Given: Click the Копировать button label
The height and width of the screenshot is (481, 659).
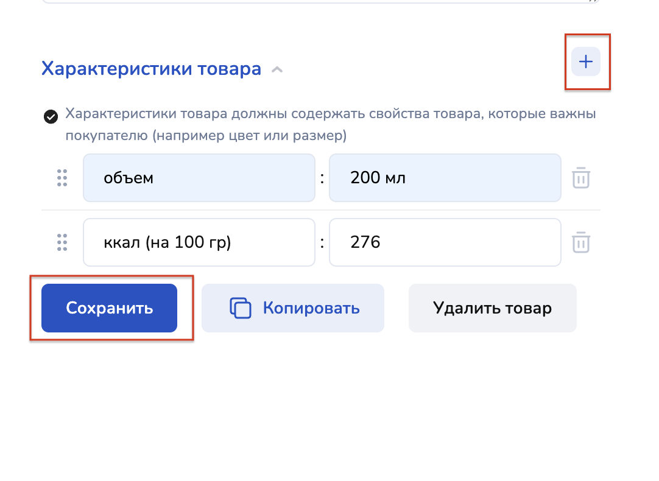Looking at the screenshot, I should click(311, 308).
